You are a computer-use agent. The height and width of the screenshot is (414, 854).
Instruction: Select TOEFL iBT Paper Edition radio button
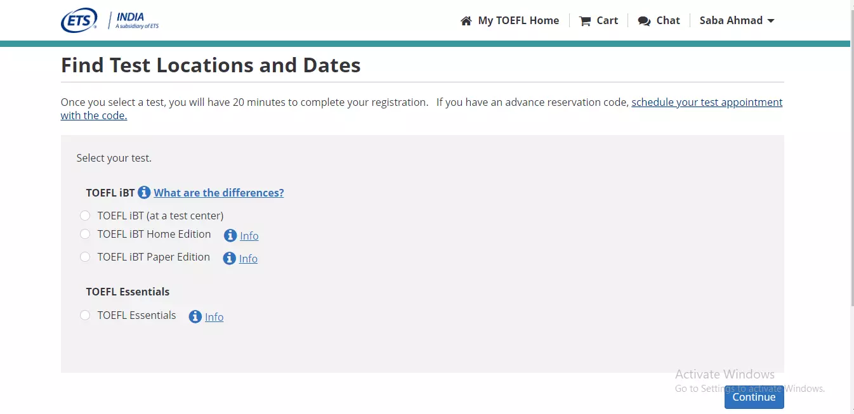[85, 257]
